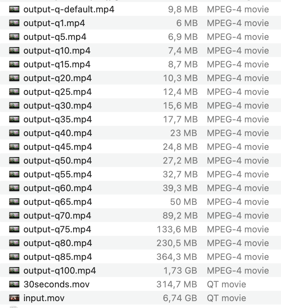Screen dimensions: 281x308
Task: Click the output-q100.mp4 movie icon
Action: click(14, 271)
